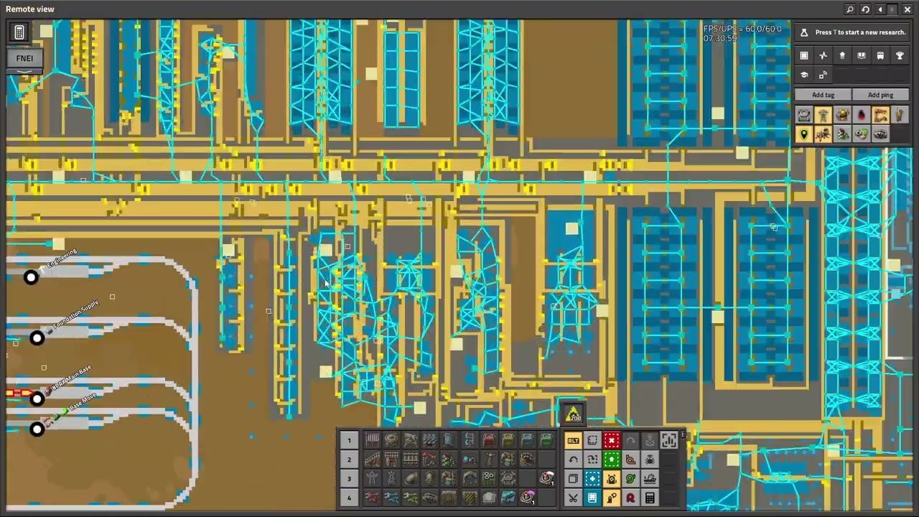
Task: Toggle player names map overlay
Action: pyautogui.click(x=900, y=115)
